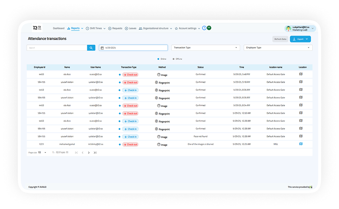Open the calendar icon in date field
Image resolution: width=339 pixels, height=209 pixels.
point(102,48)
